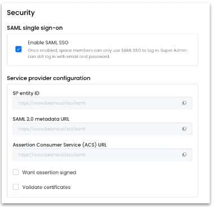This screenshot has height=207, width=213.
Task: Click the Validate certificates label
Action: click(x=46, y=187)
